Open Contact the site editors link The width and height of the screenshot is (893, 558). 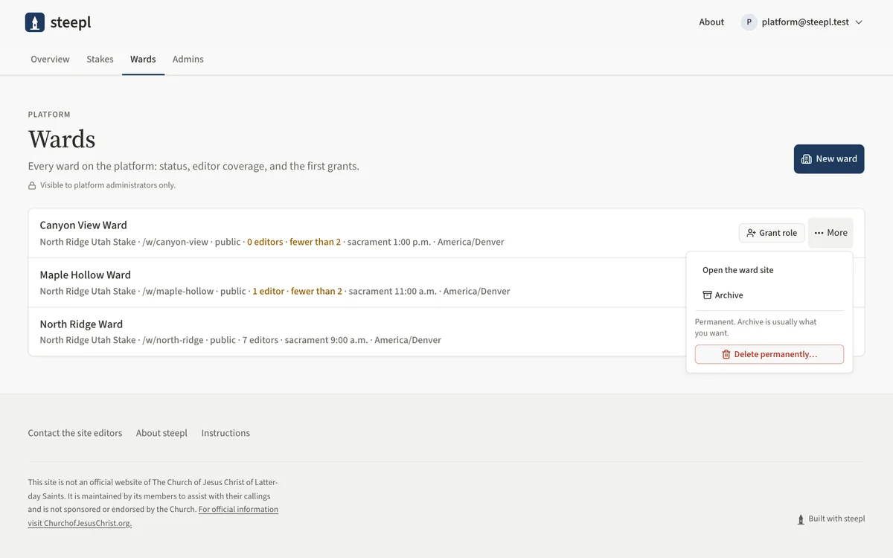75,433
